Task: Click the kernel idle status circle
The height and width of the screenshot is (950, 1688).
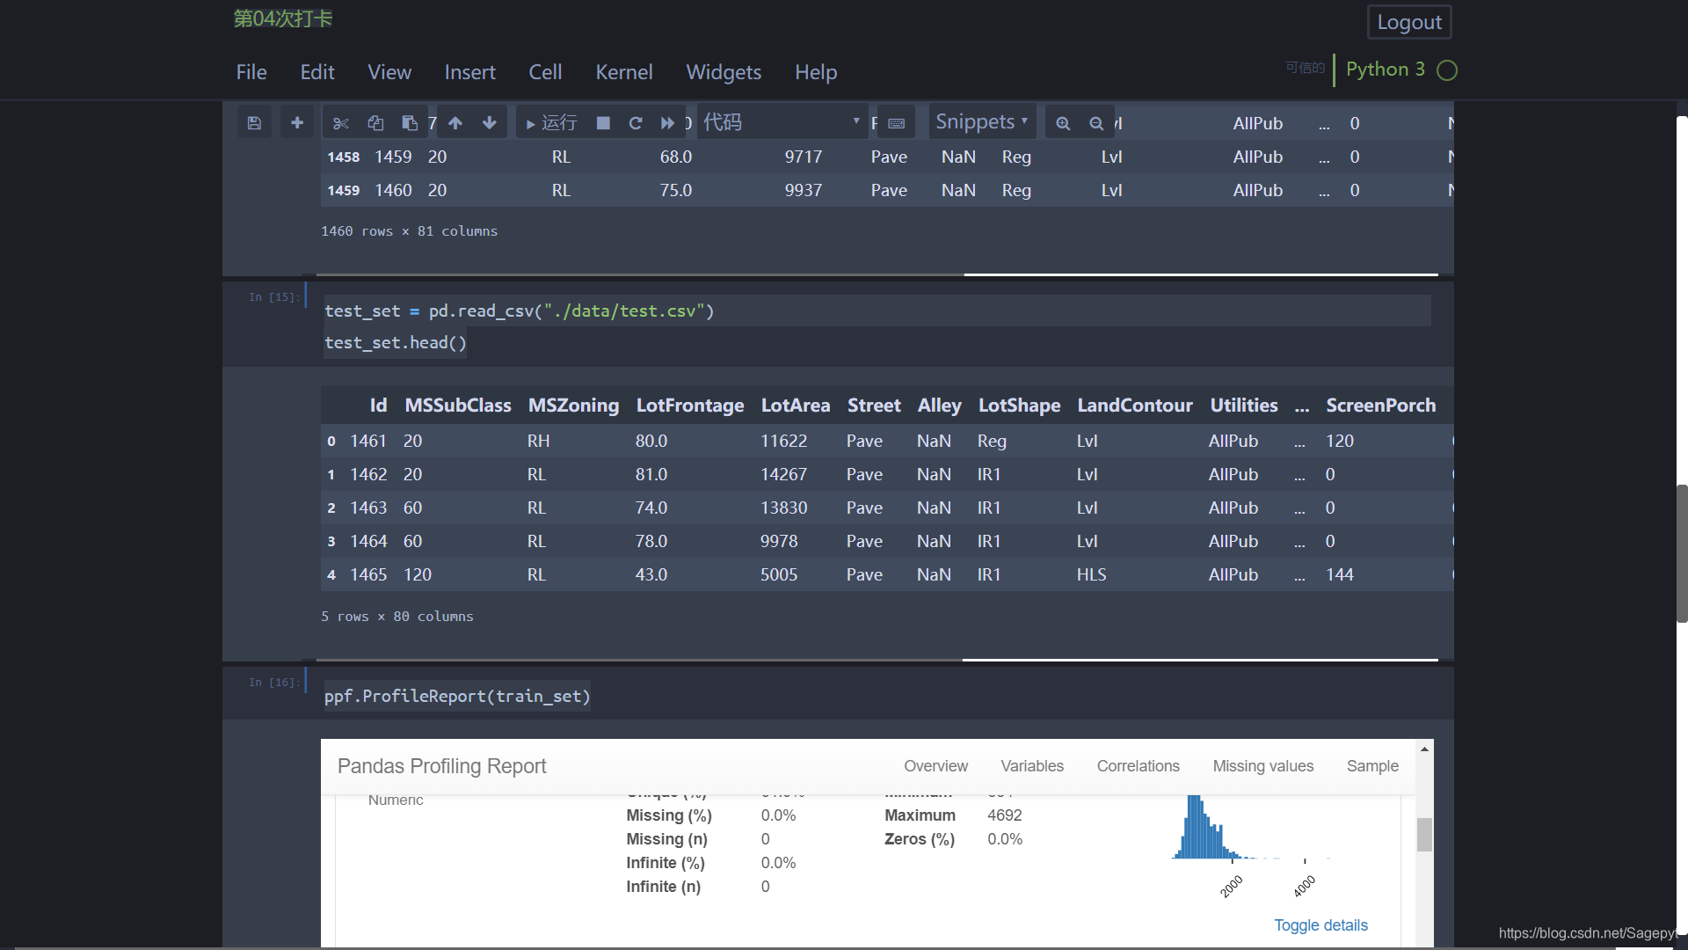Action: pyautogui.click(x=1447, y=70)
